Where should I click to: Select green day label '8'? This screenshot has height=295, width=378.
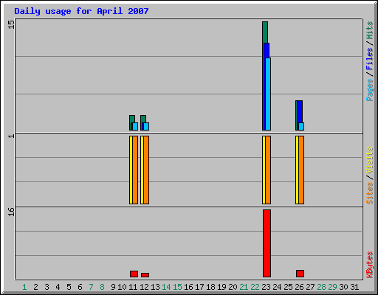click(102, 287)
